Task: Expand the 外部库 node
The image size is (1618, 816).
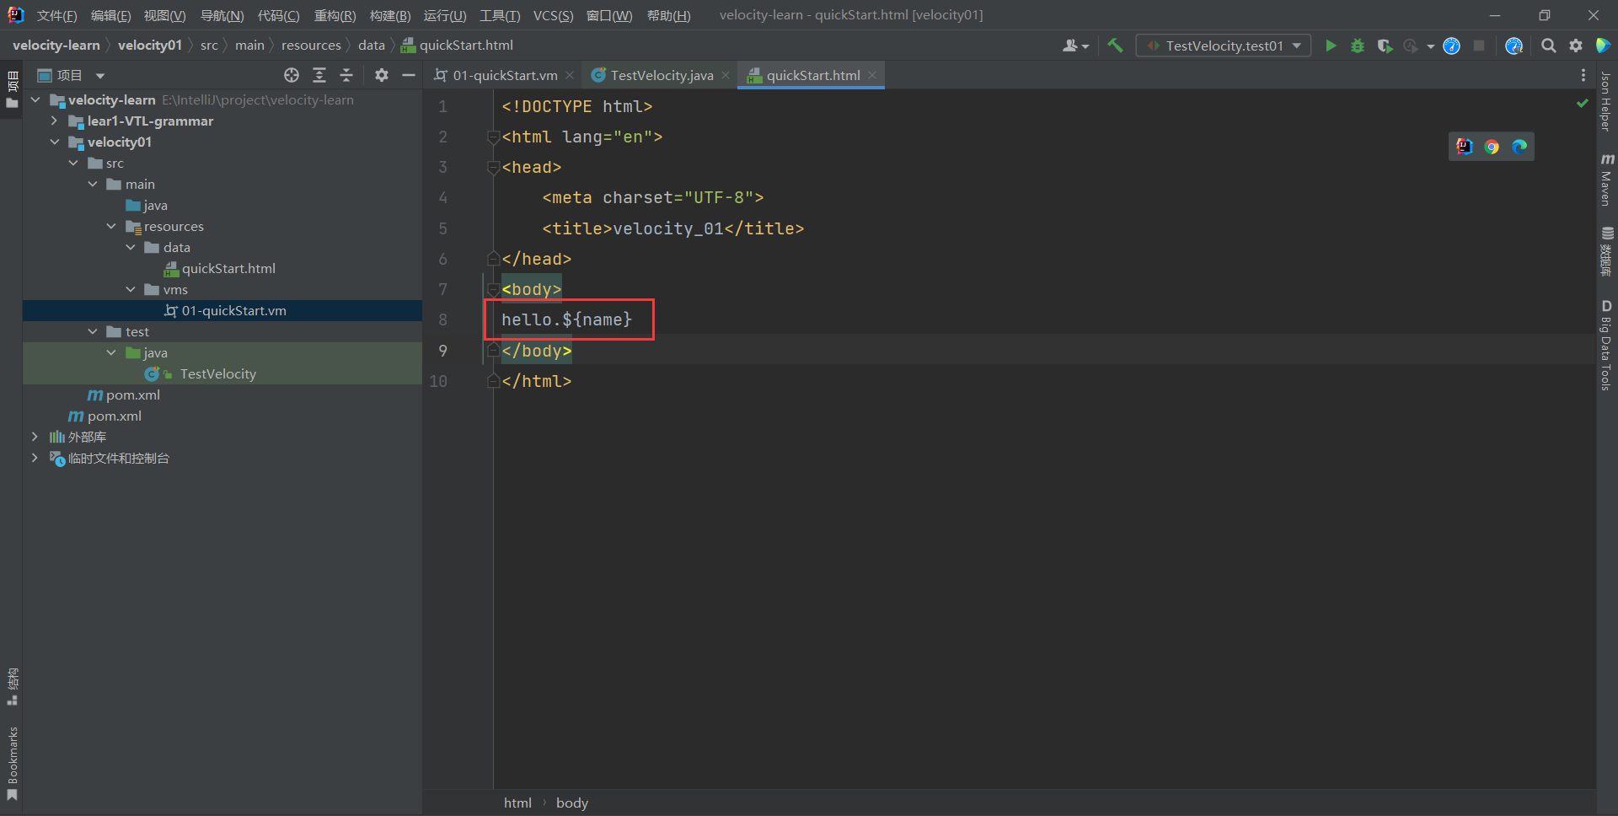Action: coord(35,437)
